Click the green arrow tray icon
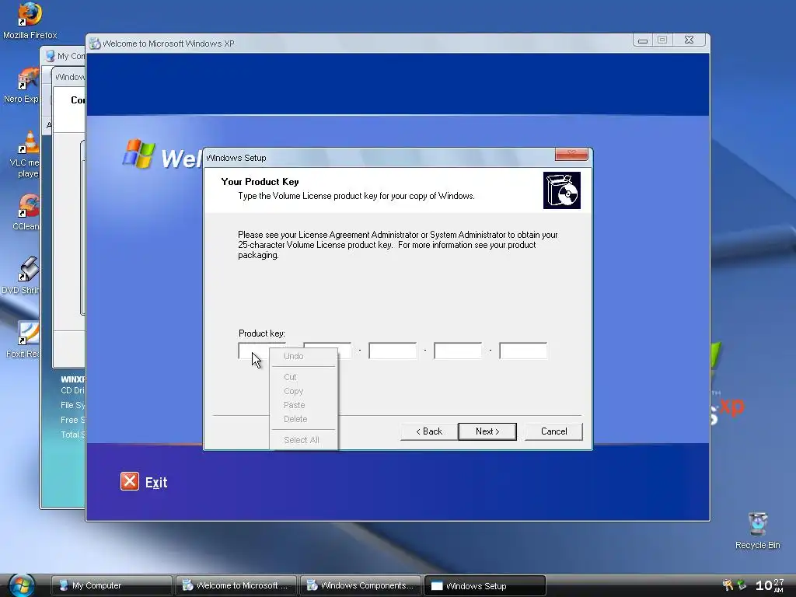The image size is (796, 597). pyautogui.click(x=742, y=585)
